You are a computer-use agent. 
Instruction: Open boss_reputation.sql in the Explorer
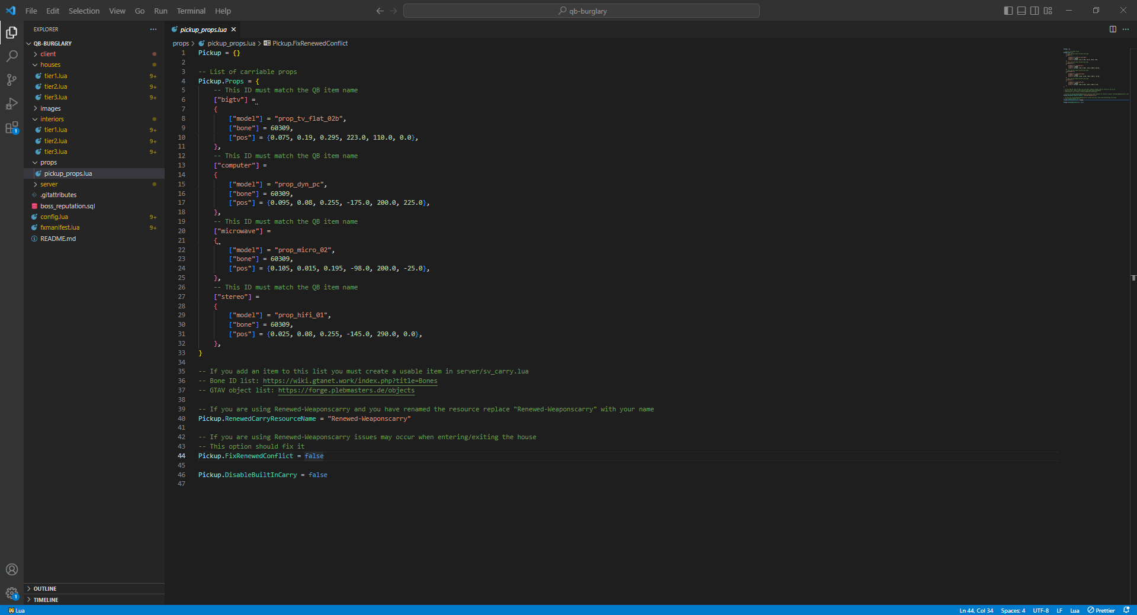point(94,206)
